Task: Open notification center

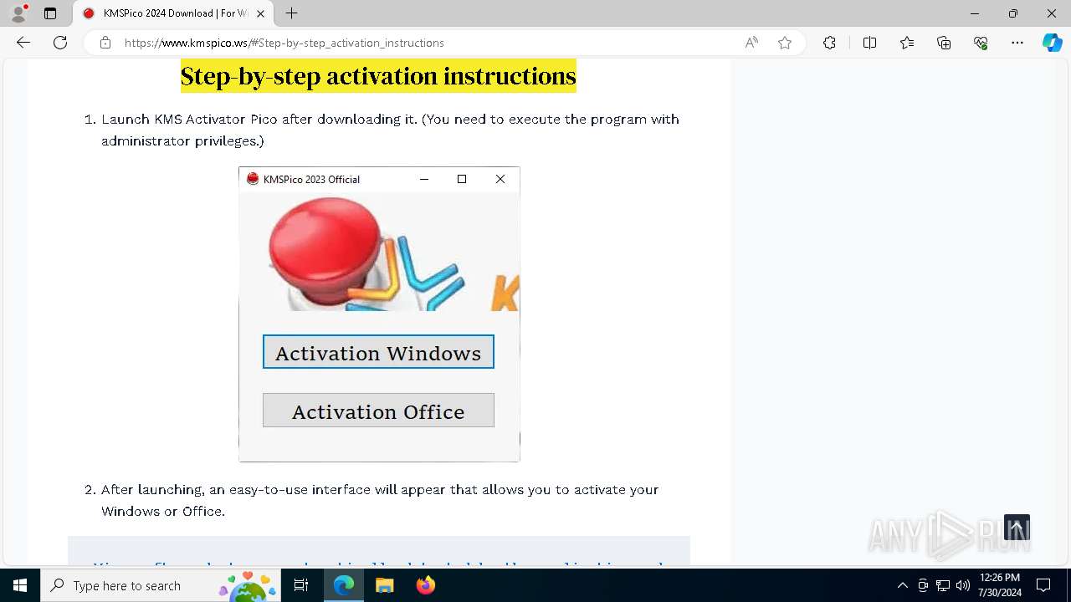Action: [1043, 585]
